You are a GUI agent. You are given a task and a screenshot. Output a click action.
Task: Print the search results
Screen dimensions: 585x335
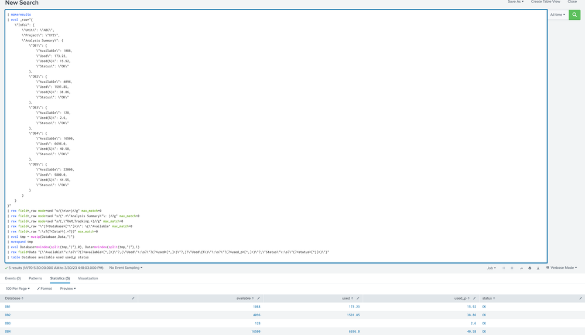(x=529, y=268)
